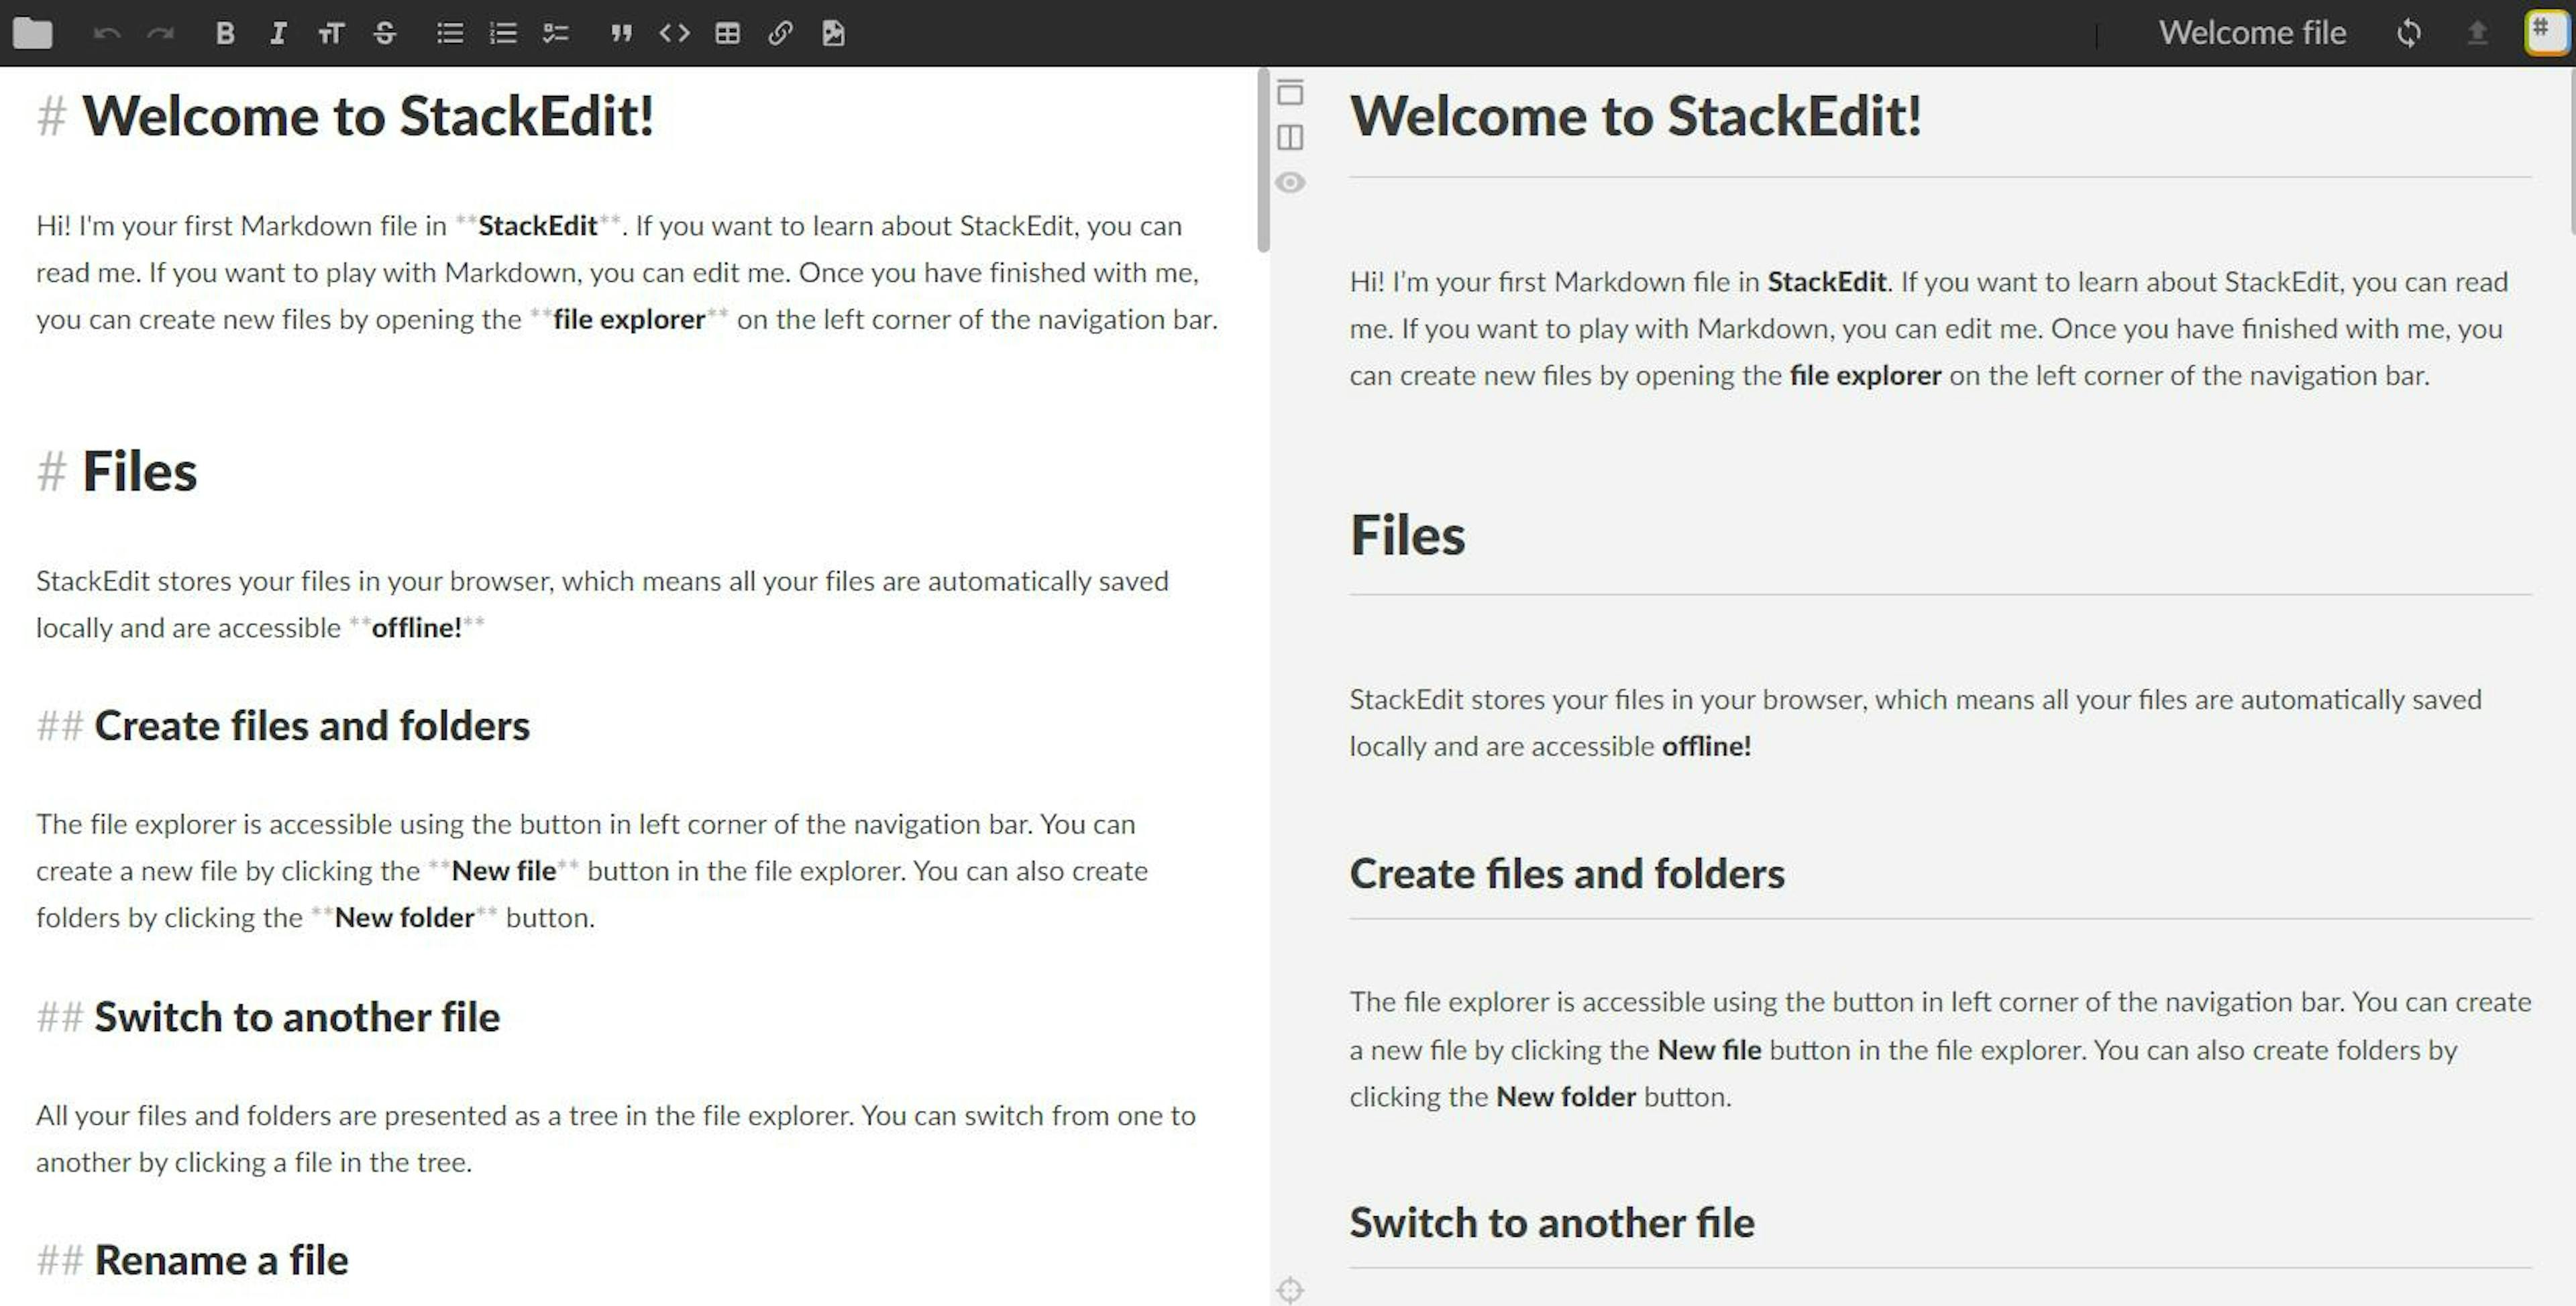Viewport: 2576px width, 1306px height.
Task: Click the Undo arrow in toolbar
Action: point(106,33)
